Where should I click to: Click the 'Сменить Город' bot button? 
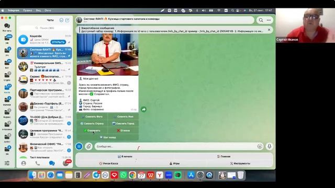[124, 123]
